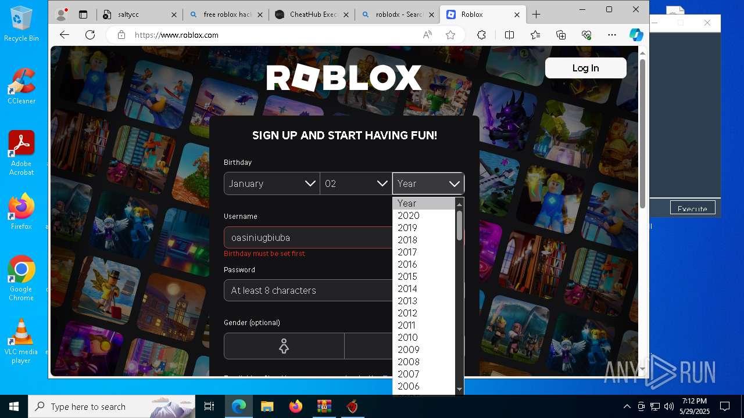The image size is (744, 418).
Task: Close the Roblox tab
Action: coord(517,15)
